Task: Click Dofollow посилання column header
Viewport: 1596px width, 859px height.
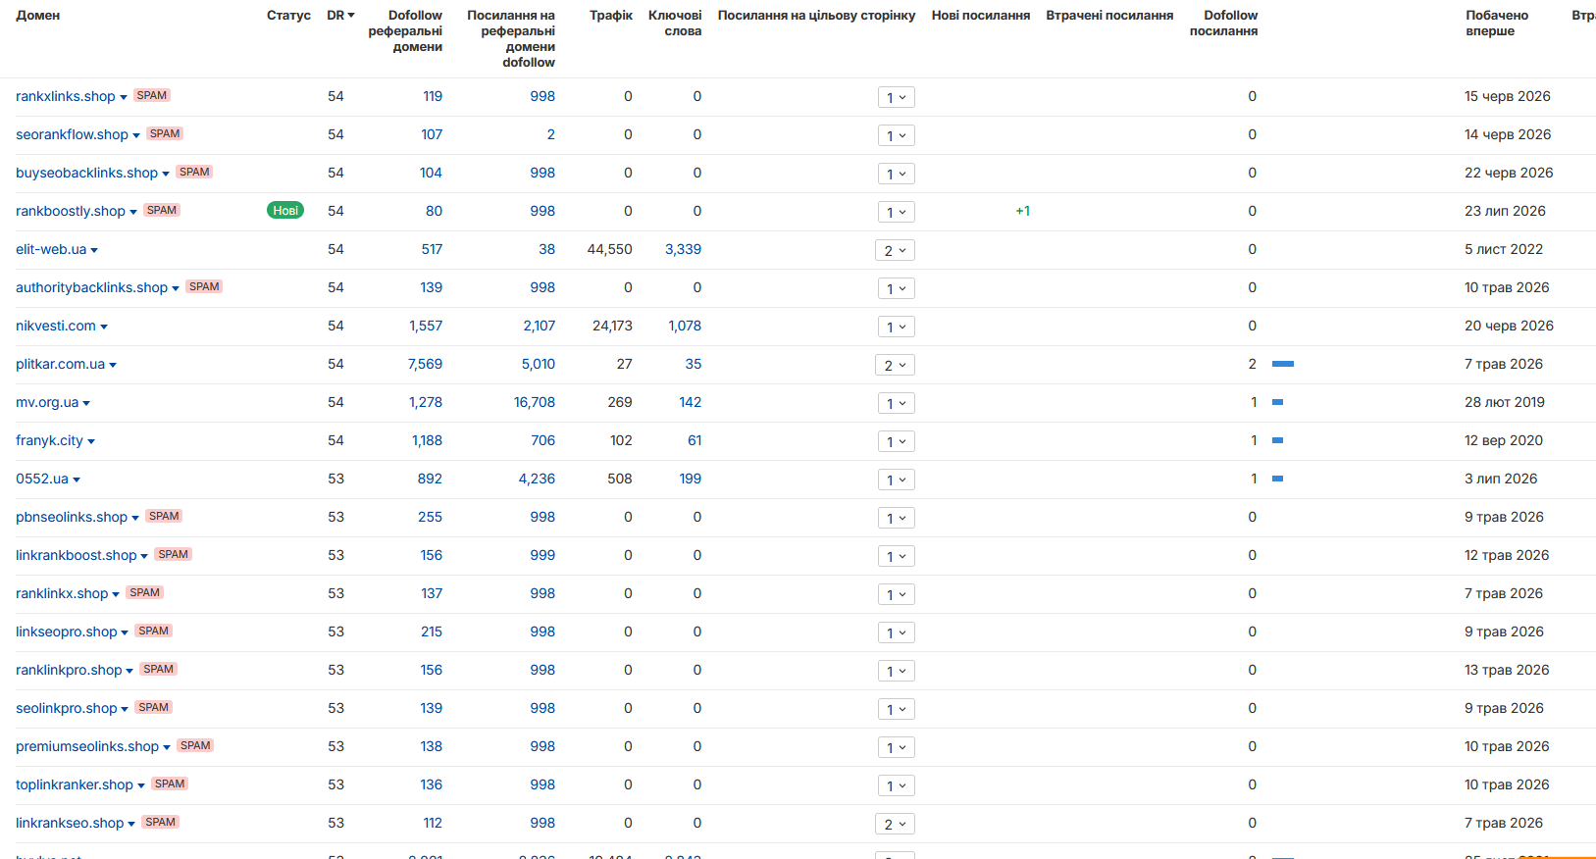Action: coord(1223,23)
